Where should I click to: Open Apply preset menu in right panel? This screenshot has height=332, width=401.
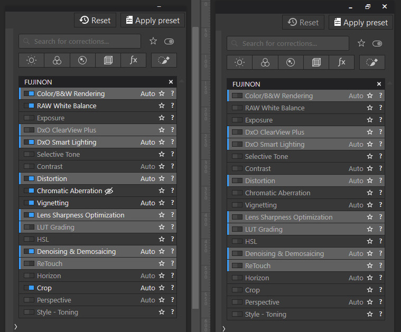click(360, 23)
